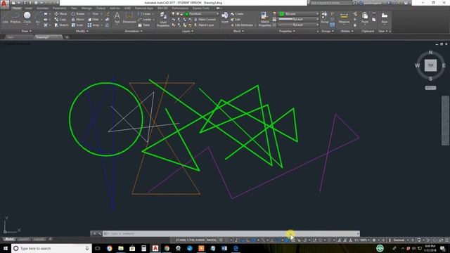Image resolution: width=450 pixels, height=253 pixels.
Task: Switch to the Model layout tab
Action: point(9,239)
